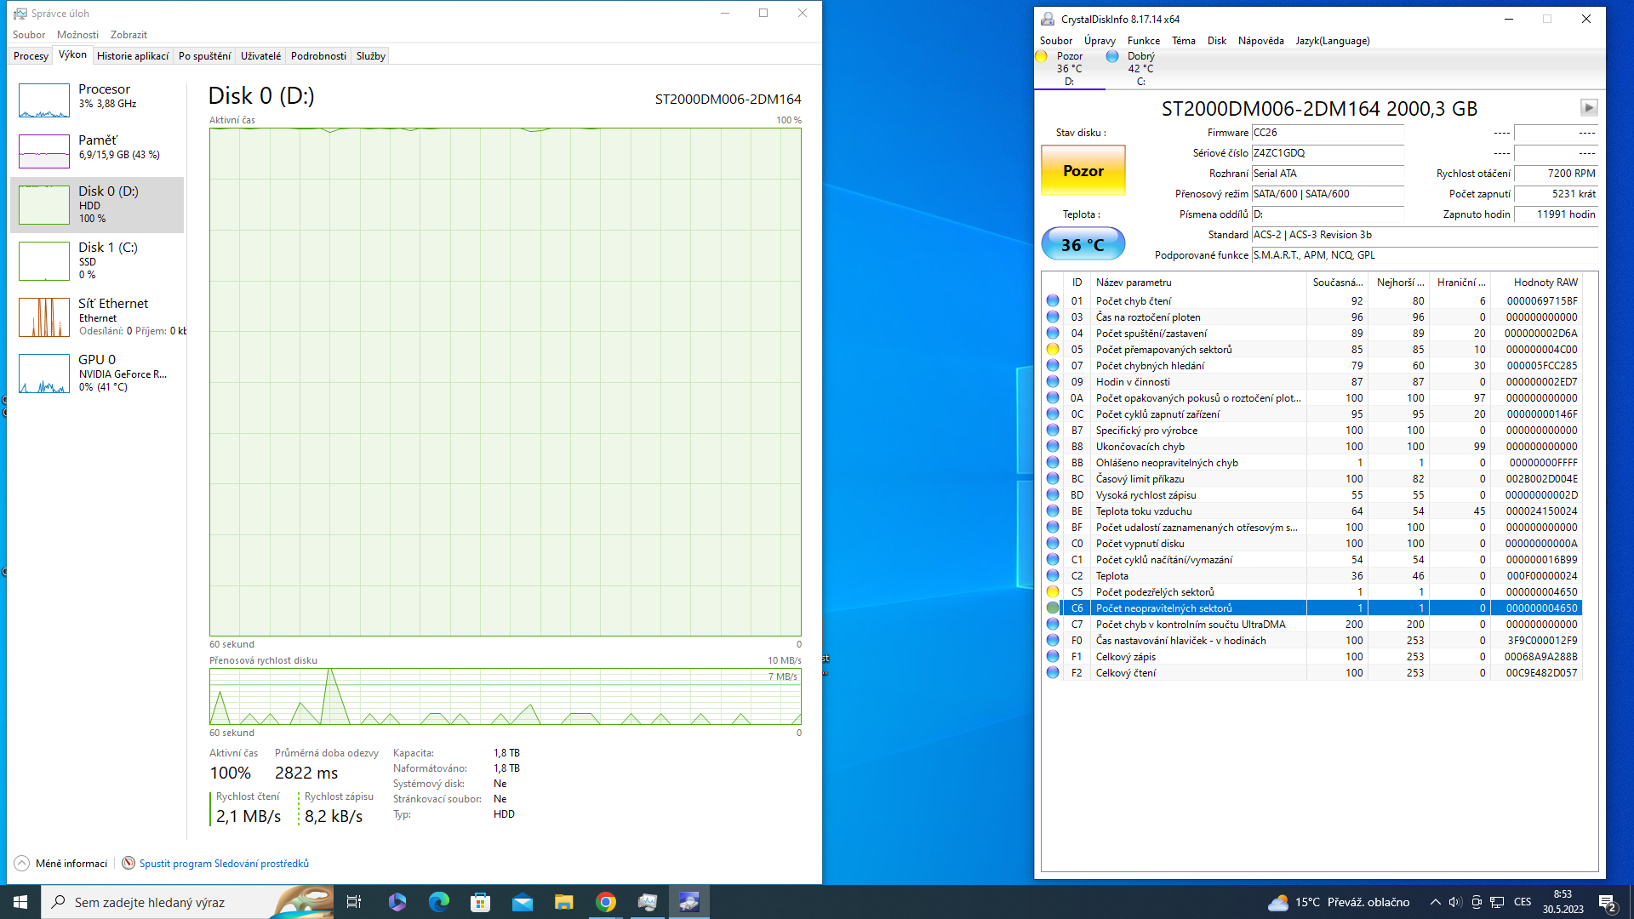1634x919 pixels.
Task: Open Jazyk(Language) menu
Action: [1332, 41]
